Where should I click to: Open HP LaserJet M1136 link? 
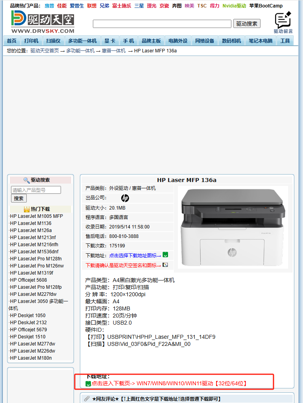tap(31, 223)
